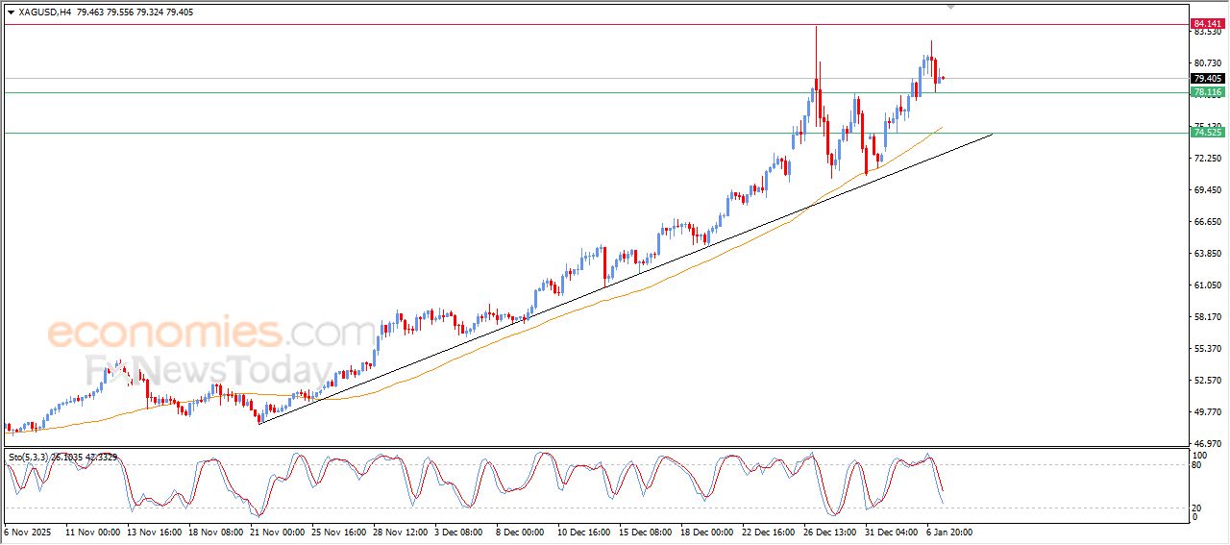Click the 49.770 price scale value

[x=1207, y=412]
